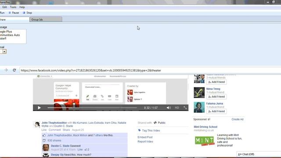Open John Thephotoeditor profile name

(54, 123)
